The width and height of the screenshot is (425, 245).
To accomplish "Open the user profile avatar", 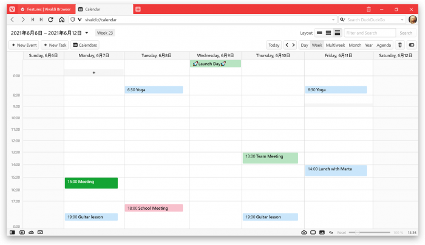I will pyautogui.click(x=412, y=19).
